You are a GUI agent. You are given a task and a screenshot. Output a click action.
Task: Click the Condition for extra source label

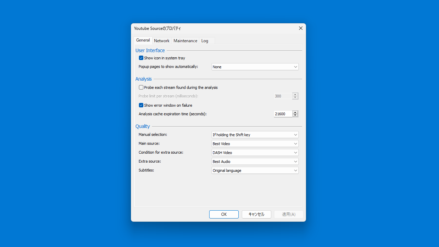pyautogui.click(x=161, y=152)
